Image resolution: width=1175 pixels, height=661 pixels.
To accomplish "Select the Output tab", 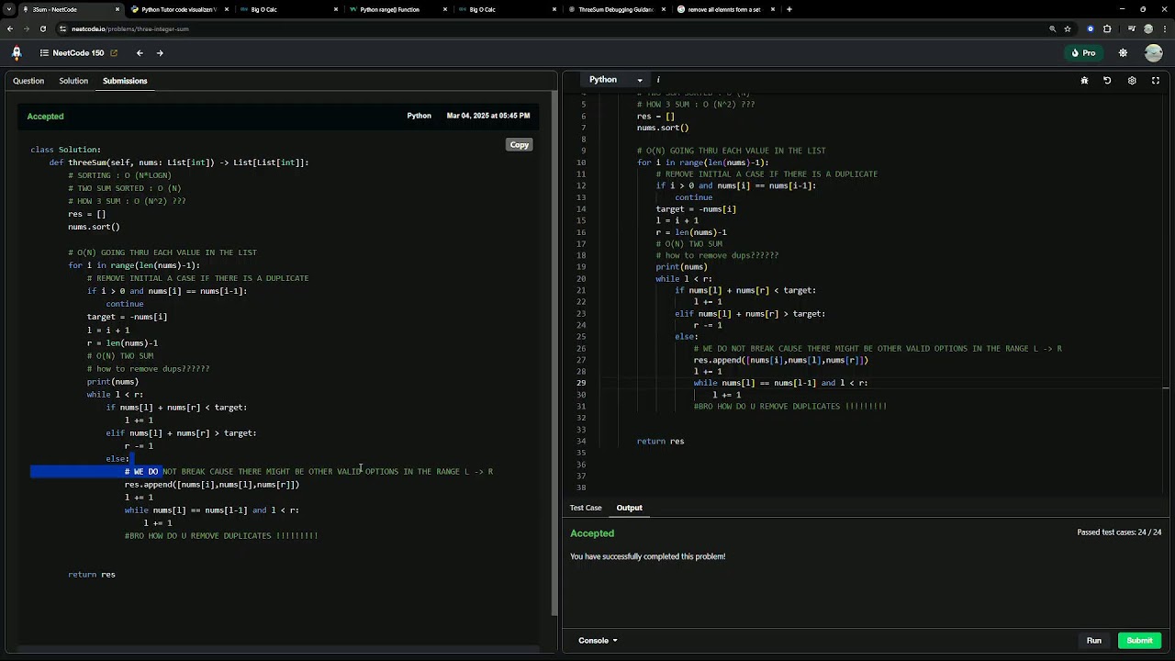I will (629, 508).
